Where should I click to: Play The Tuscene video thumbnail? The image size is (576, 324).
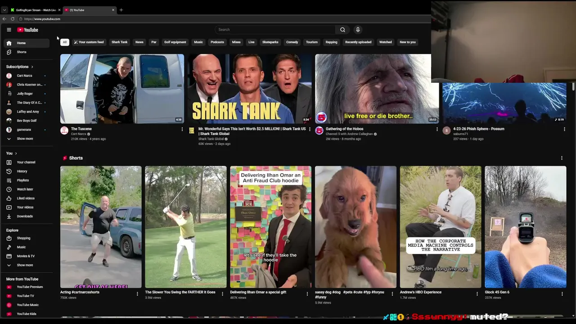coord(122,89)
